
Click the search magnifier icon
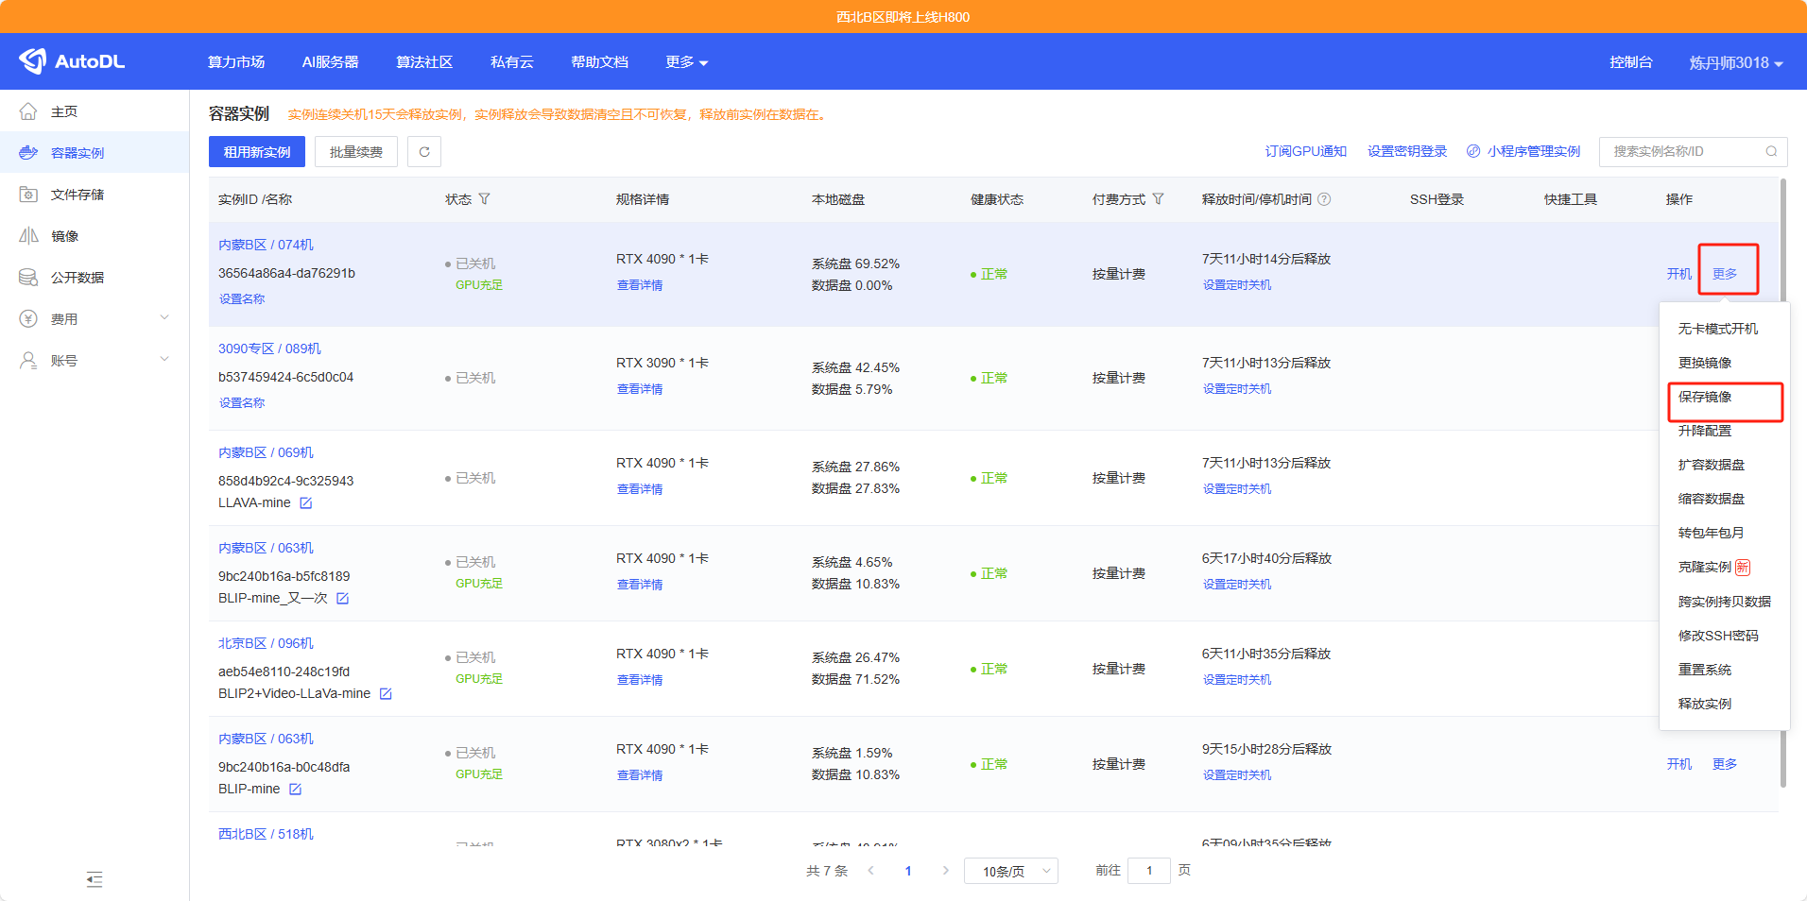1771,151
